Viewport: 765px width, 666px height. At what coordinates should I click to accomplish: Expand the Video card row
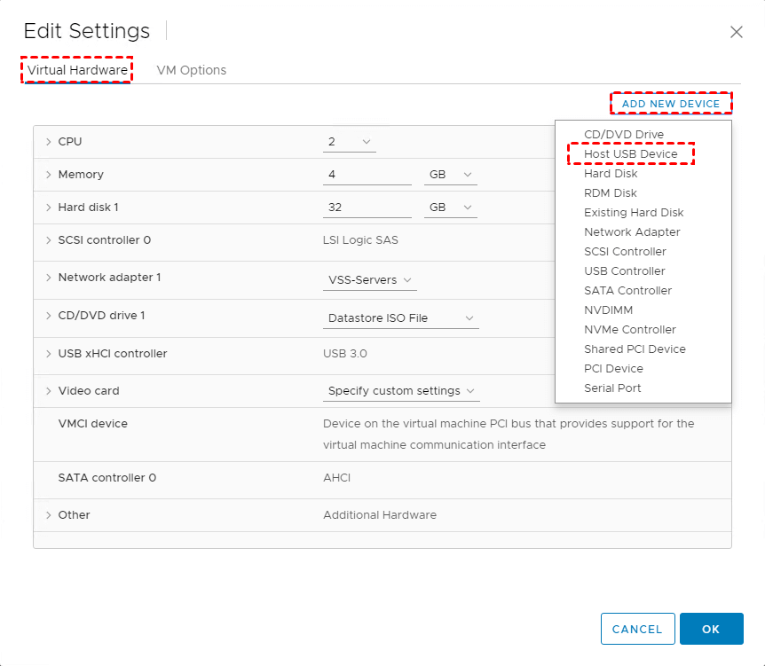(48, 391)
